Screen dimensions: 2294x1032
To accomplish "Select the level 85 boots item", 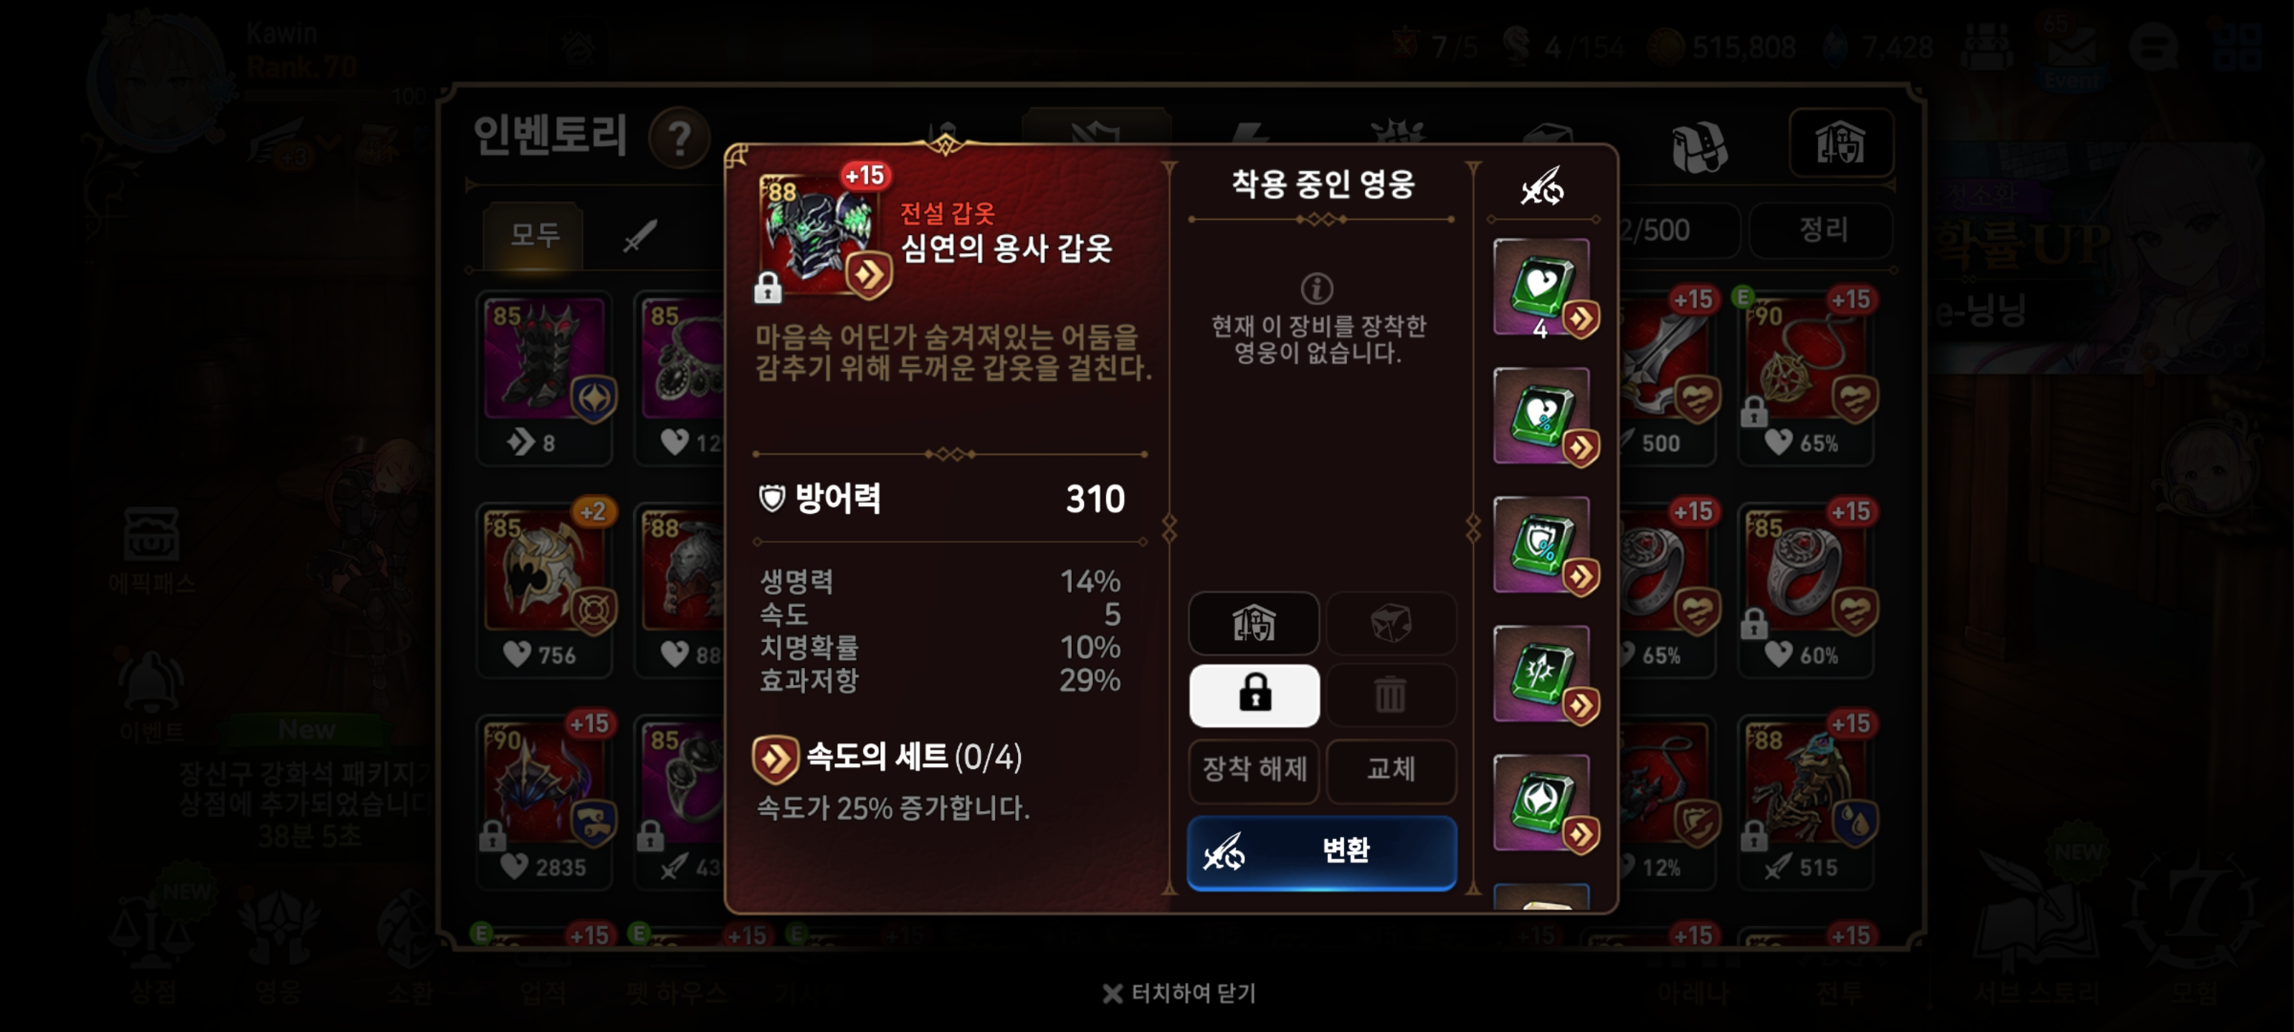I will pos(545,378).
